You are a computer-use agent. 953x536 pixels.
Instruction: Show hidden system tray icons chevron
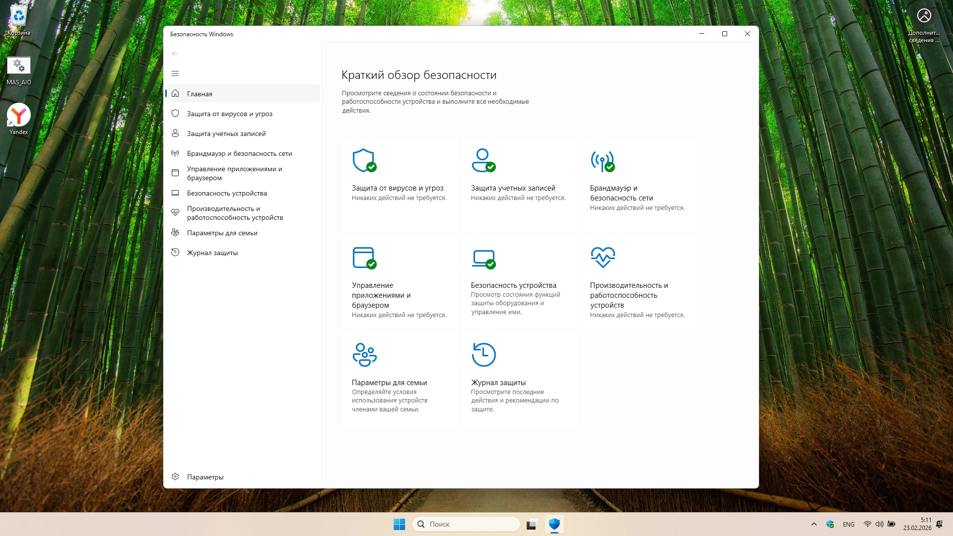tap(814, 524)
